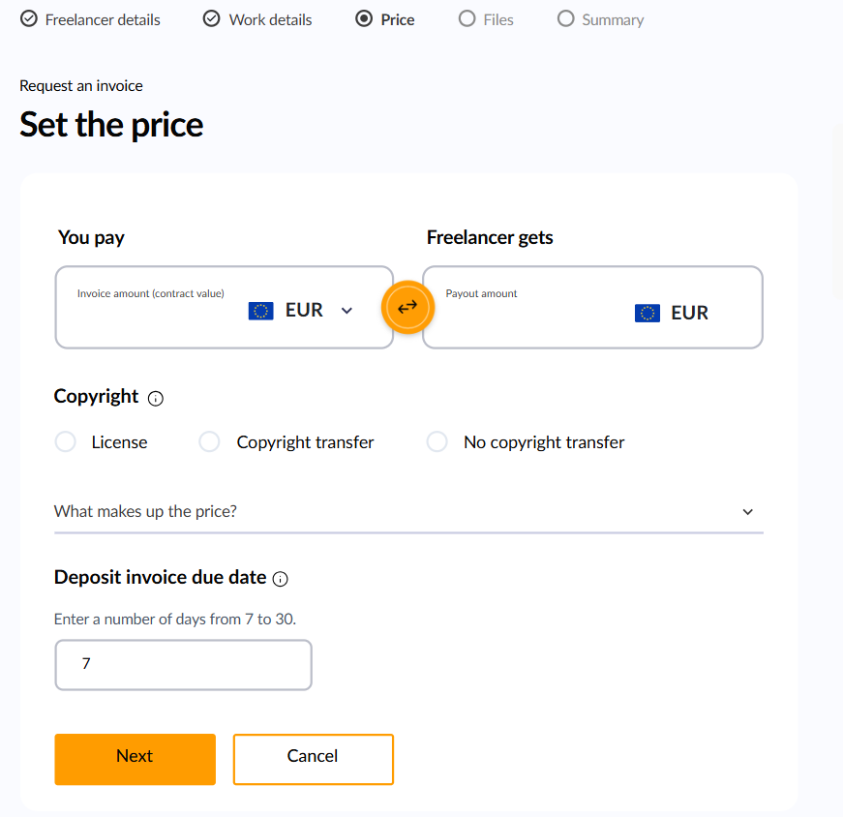Click the due date days input field
This screenshot has height=817, width=843.
click(x=183, y=665)
